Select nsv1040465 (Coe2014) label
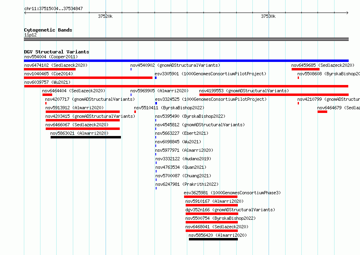This screenshot has height=255, width=360. [49, 74]
